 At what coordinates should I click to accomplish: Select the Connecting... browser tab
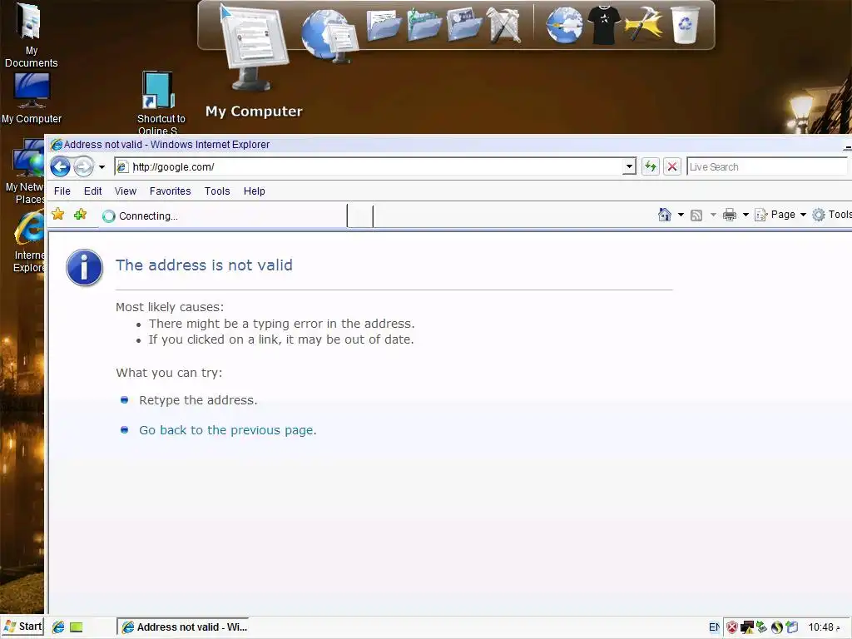point(223,216)
